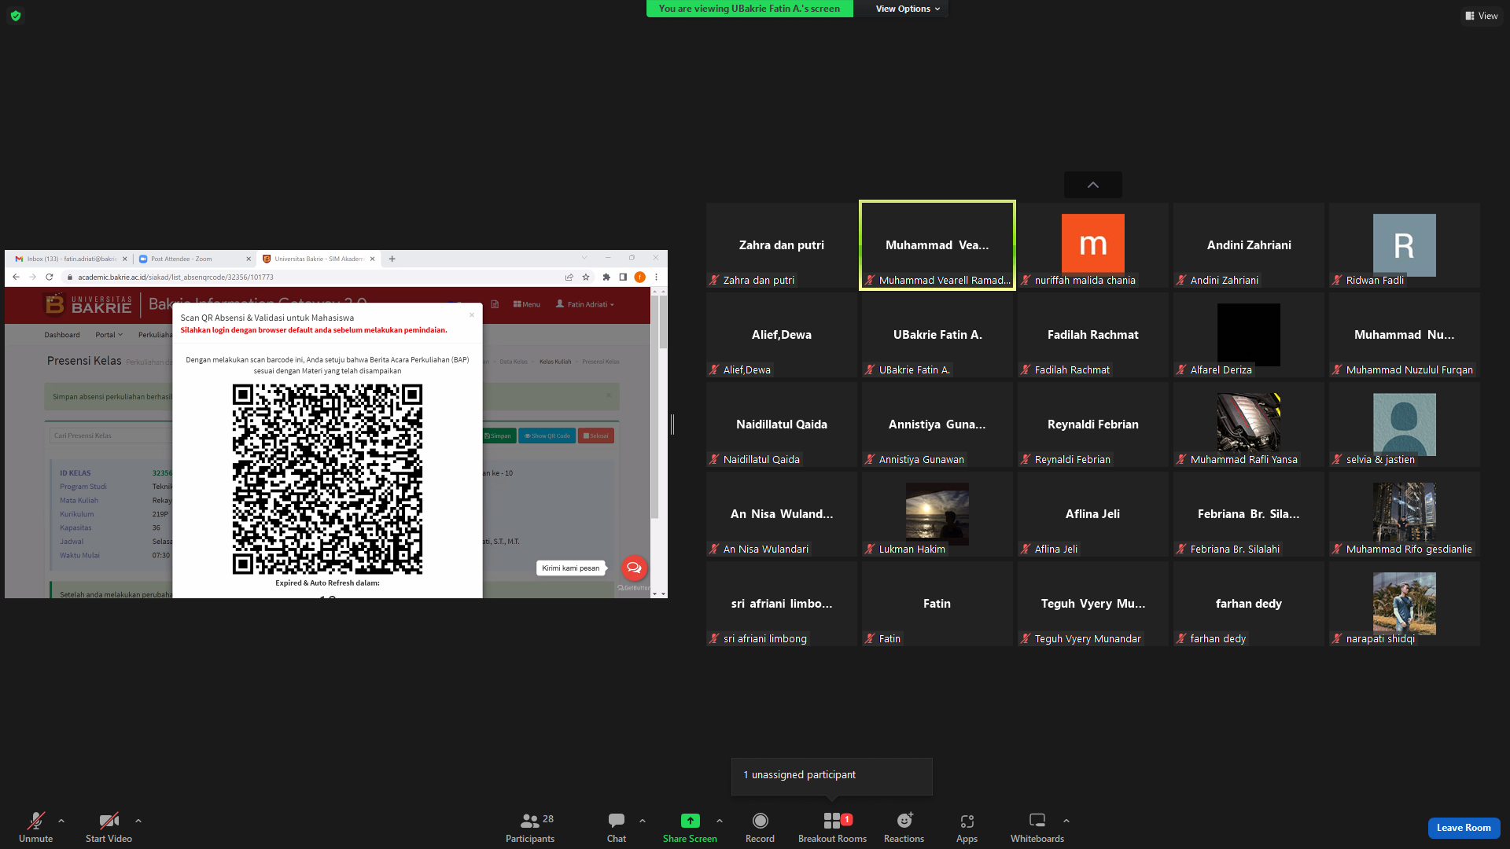Viewport: 1510px width, 849px height.
Task: Start sharing with Share Screen
Action: (x=690, y=827)
